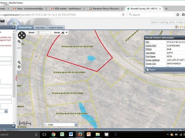The width and height of the screenshot is (185, 138).
Task: Open Task View in the Windows taskbar
Action: click(44, 135)
